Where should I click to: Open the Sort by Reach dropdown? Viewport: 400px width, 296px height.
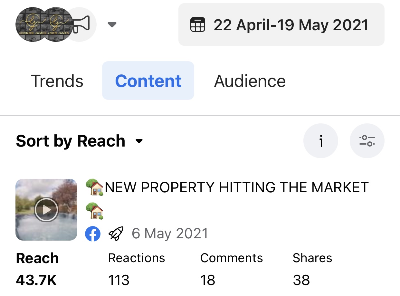point(79,141)
